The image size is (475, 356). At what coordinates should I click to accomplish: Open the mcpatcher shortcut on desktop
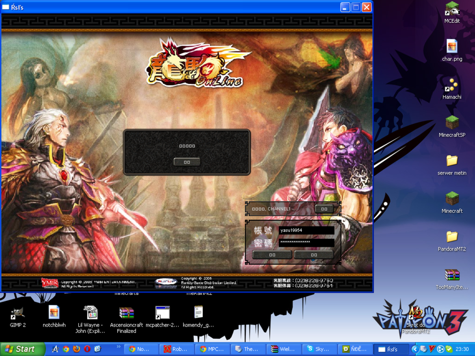(162, 317)
